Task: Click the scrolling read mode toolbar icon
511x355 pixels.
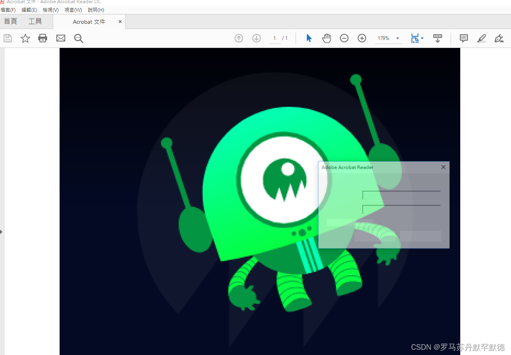Action: 437,38
